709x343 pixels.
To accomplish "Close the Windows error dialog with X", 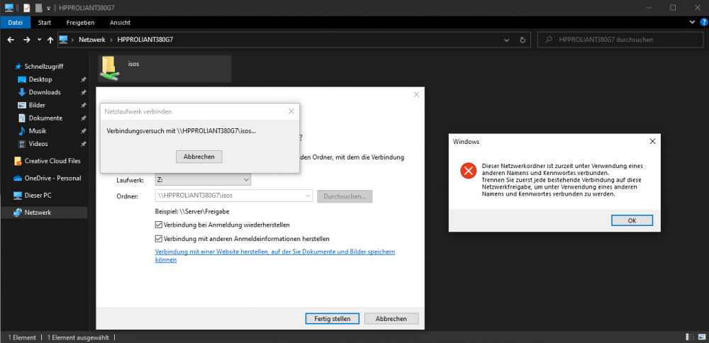I will [652, 141].
